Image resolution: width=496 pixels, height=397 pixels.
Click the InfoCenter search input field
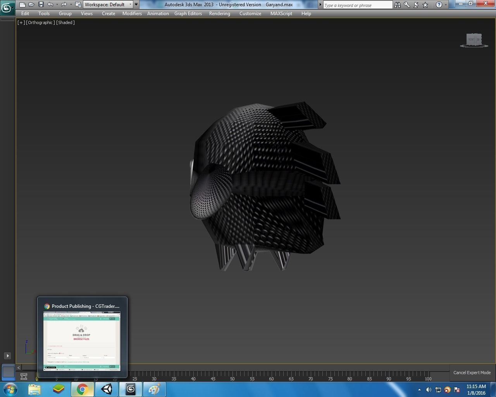click(x=358, y=5)
